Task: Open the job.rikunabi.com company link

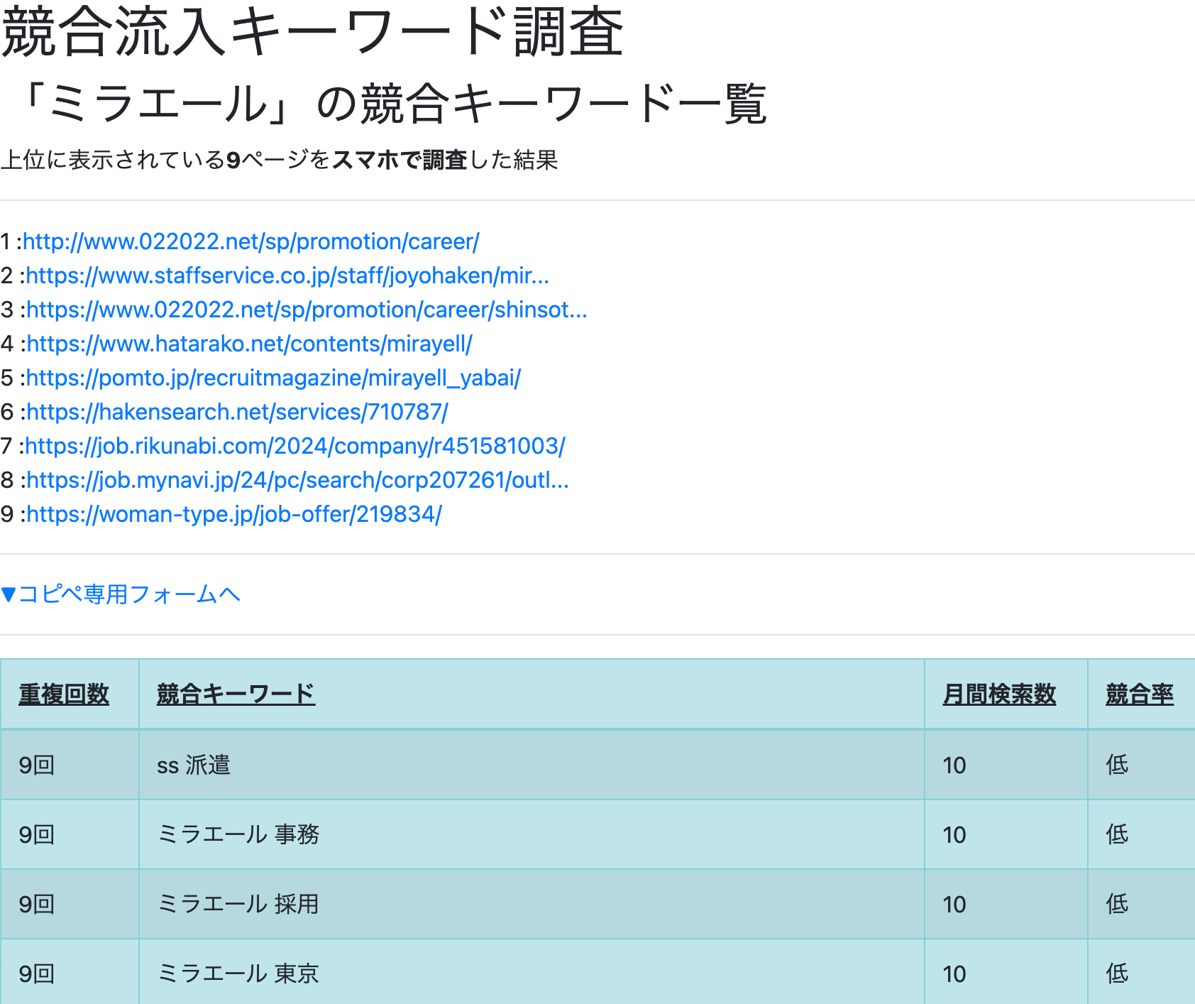Action: coord(295,446)
